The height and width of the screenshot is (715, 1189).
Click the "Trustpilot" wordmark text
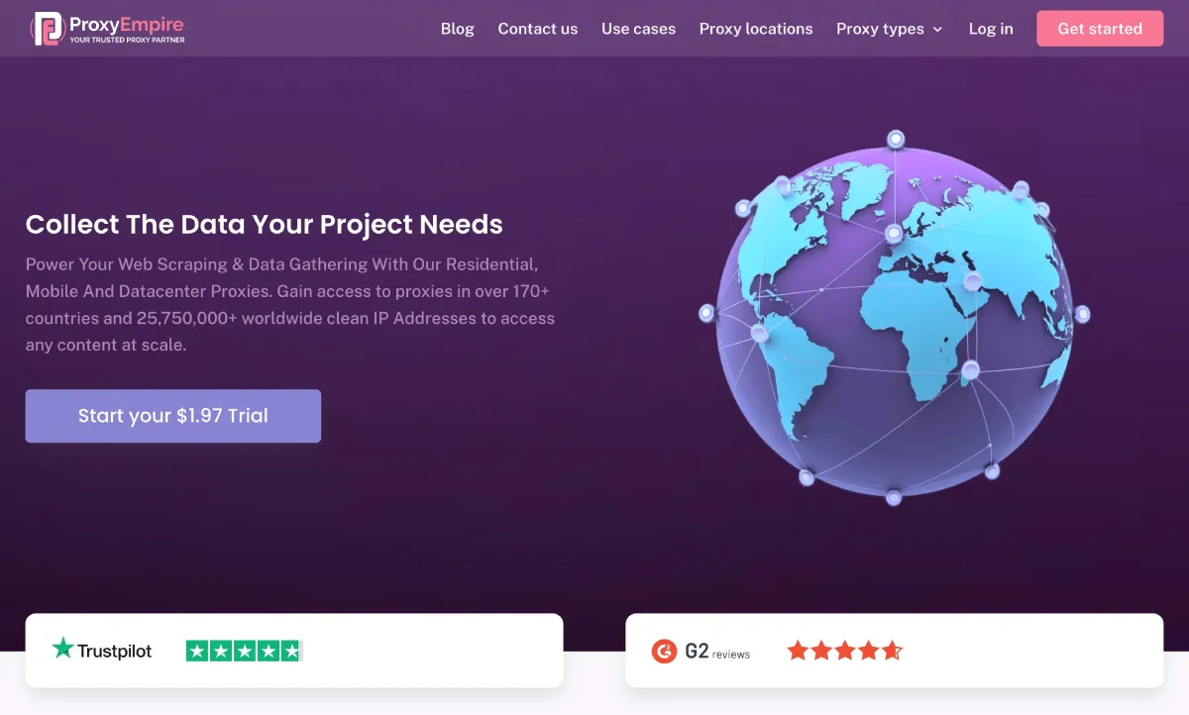coord(115,651)
